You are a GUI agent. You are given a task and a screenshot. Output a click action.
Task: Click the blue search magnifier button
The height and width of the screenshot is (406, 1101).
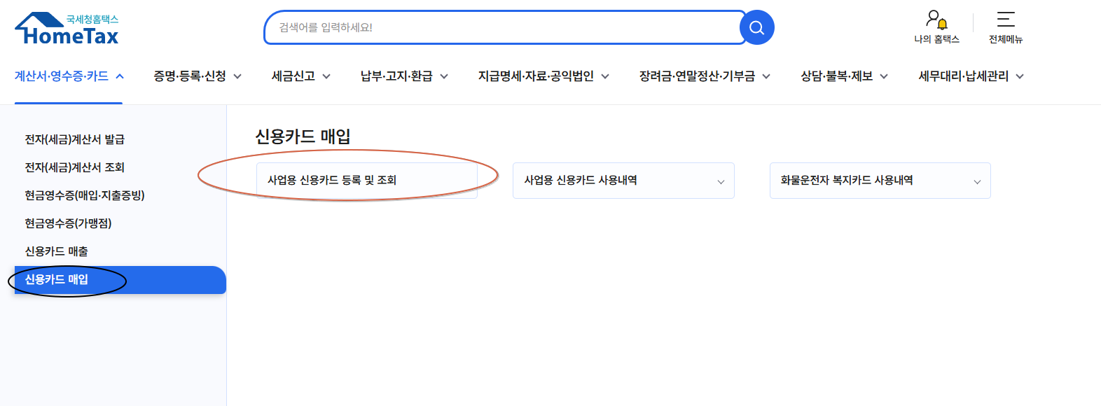pyautogui.click(x=757, y=27)
